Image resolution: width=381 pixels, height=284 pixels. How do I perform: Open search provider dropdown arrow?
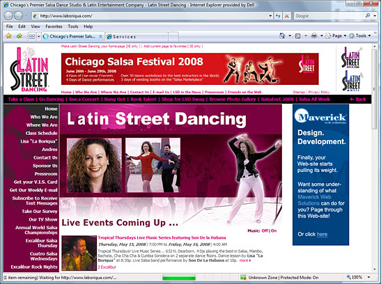tap(375, 16)
